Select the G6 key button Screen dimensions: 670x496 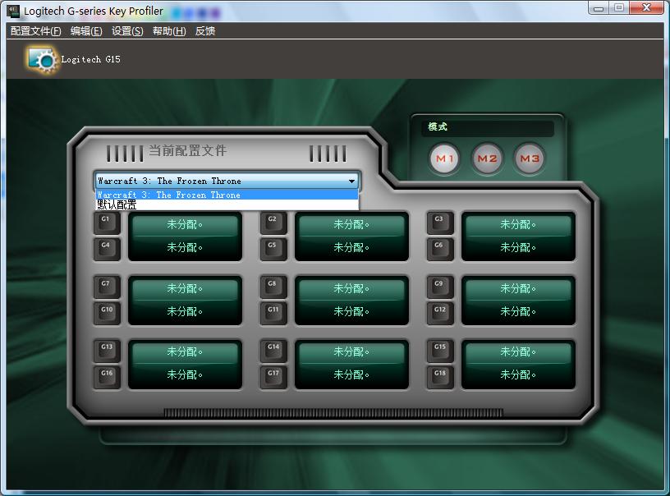440,249
